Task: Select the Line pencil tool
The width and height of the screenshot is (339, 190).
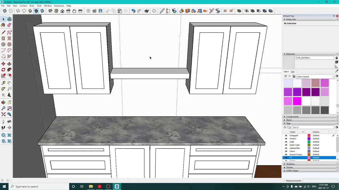Action: tap(3, 32)
